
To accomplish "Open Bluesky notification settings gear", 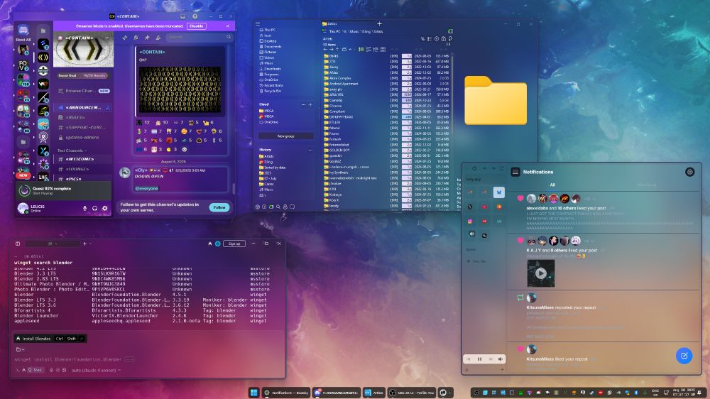I will point(689,172).
